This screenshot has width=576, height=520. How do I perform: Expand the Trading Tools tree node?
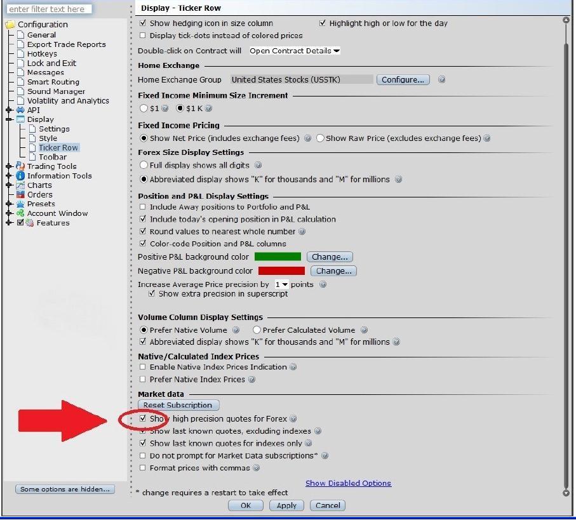click(9, 166)
